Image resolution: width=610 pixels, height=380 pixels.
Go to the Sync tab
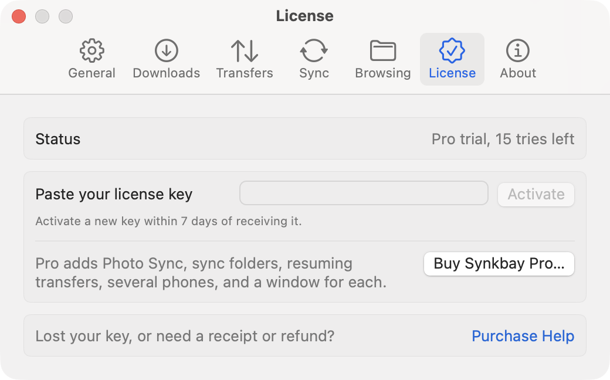coord(314,59)
